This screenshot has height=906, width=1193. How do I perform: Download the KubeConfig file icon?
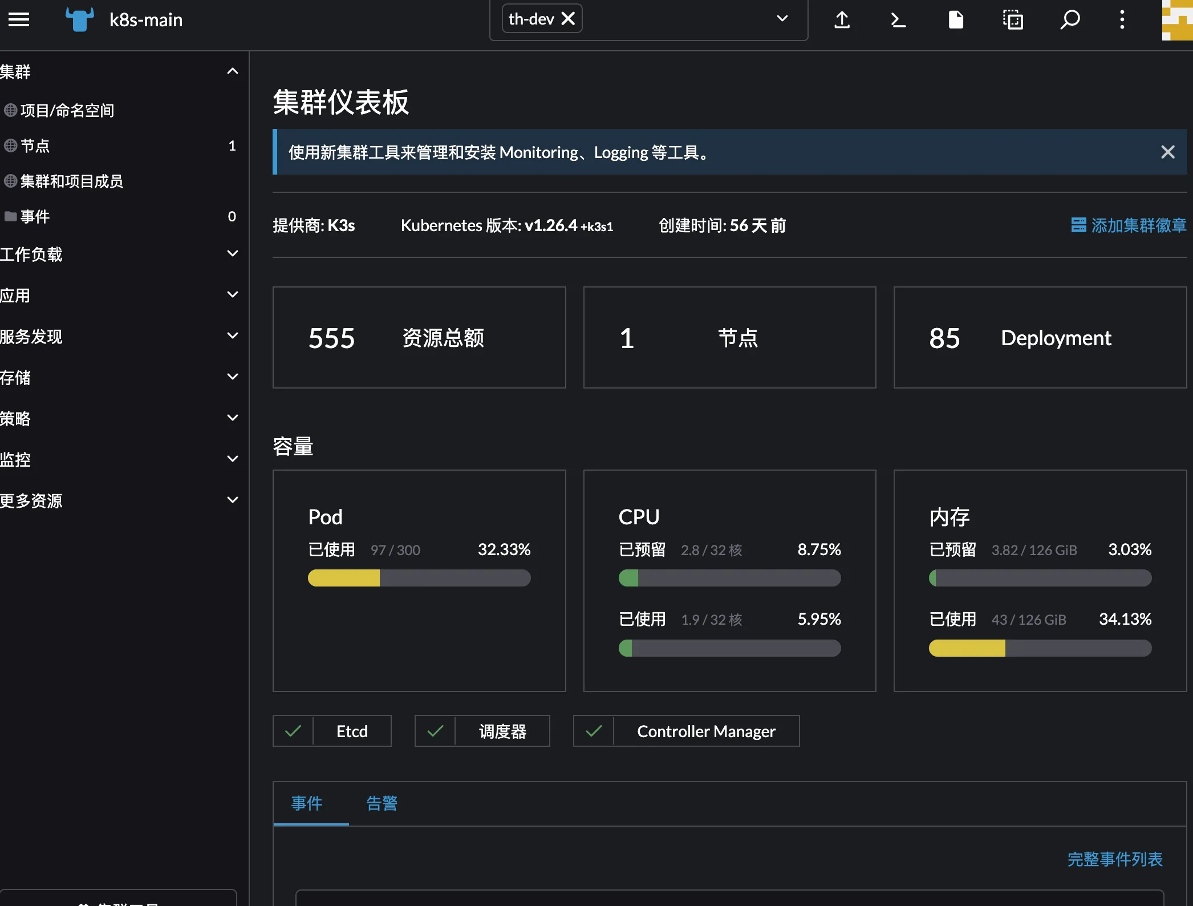pos(956,19)
